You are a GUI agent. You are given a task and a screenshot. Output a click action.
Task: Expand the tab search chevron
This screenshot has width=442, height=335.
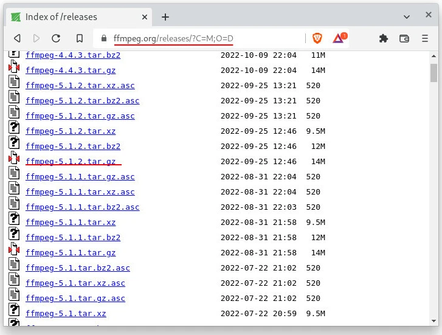pyautogui.click(x=424, y=16)
